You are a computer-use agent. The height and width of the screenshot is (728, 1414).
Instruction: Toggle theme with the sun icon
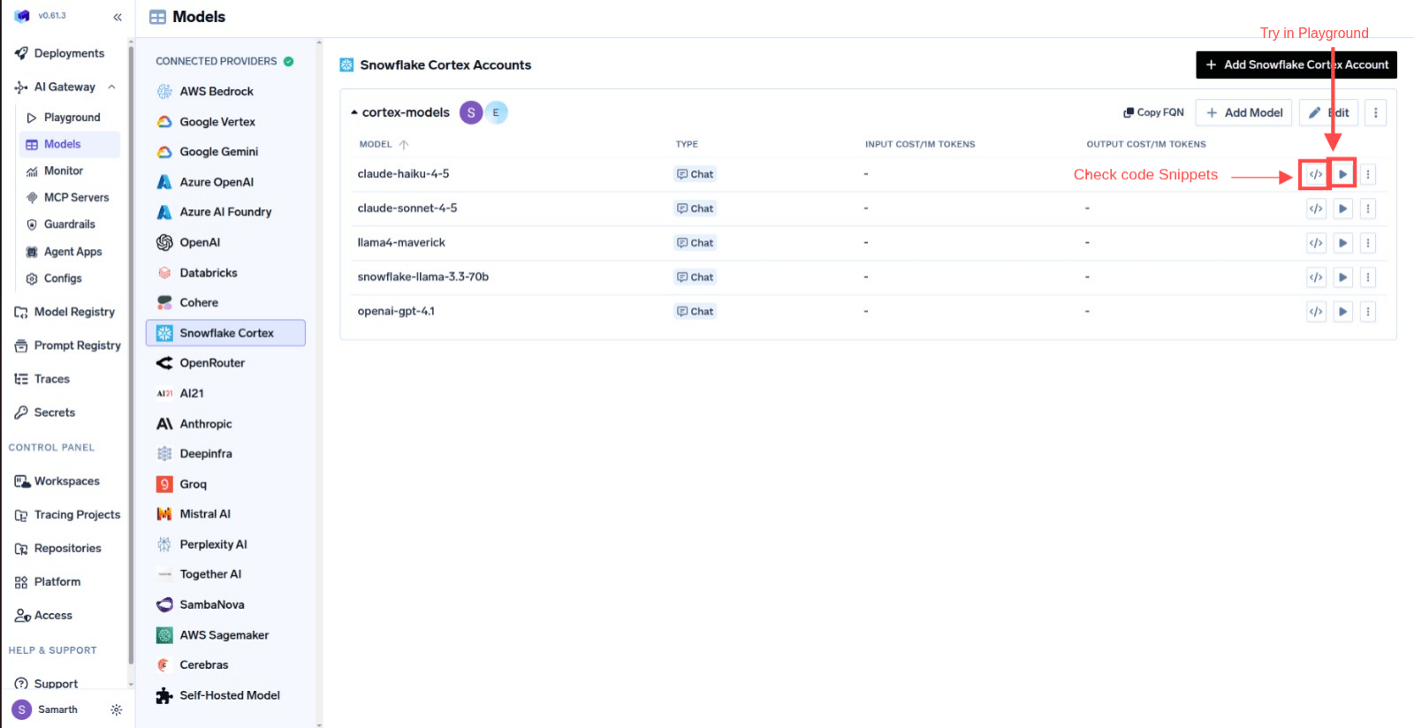[x=116, y=709]
